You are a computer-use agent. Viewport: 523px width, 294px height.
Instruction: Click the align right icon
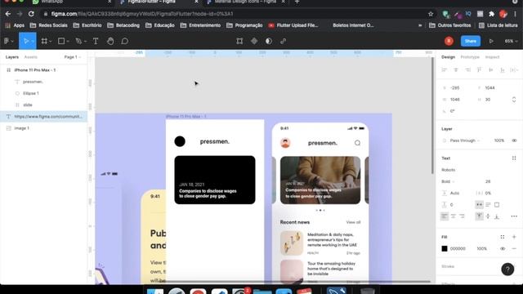click(467, 70)
